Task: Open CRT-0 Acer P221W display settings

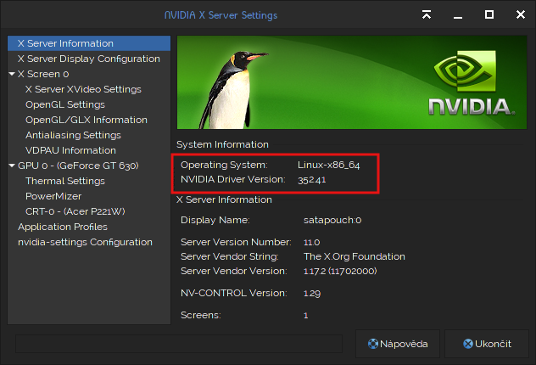Action: click(75, 211)
